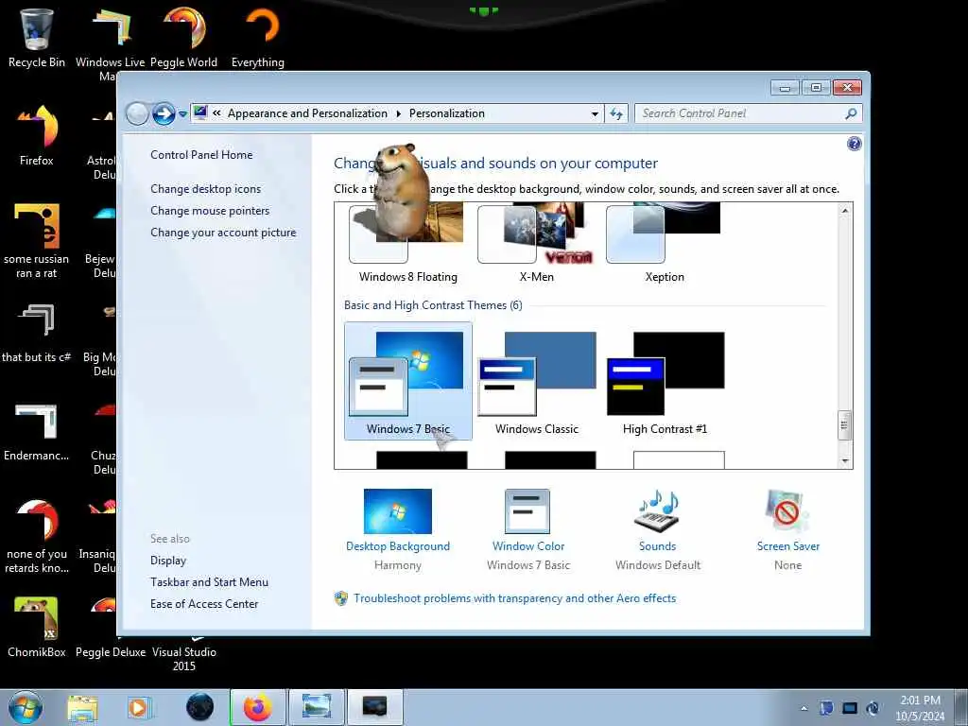Click the monitor icon in system tray
The height and width of the screenshot is (726, 968).
pyautogui.click(x=850, y=708)
